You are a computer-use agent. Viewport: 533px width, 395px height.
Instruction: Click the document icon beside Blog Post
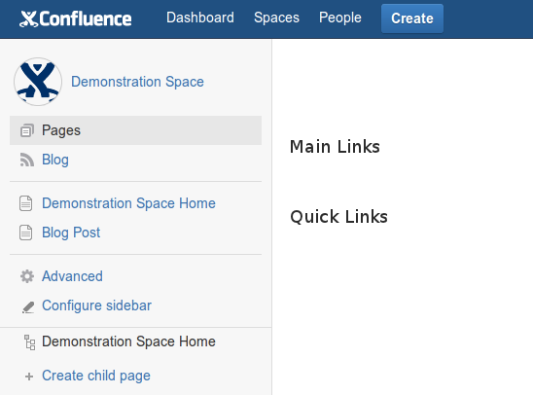coord(26,233)
